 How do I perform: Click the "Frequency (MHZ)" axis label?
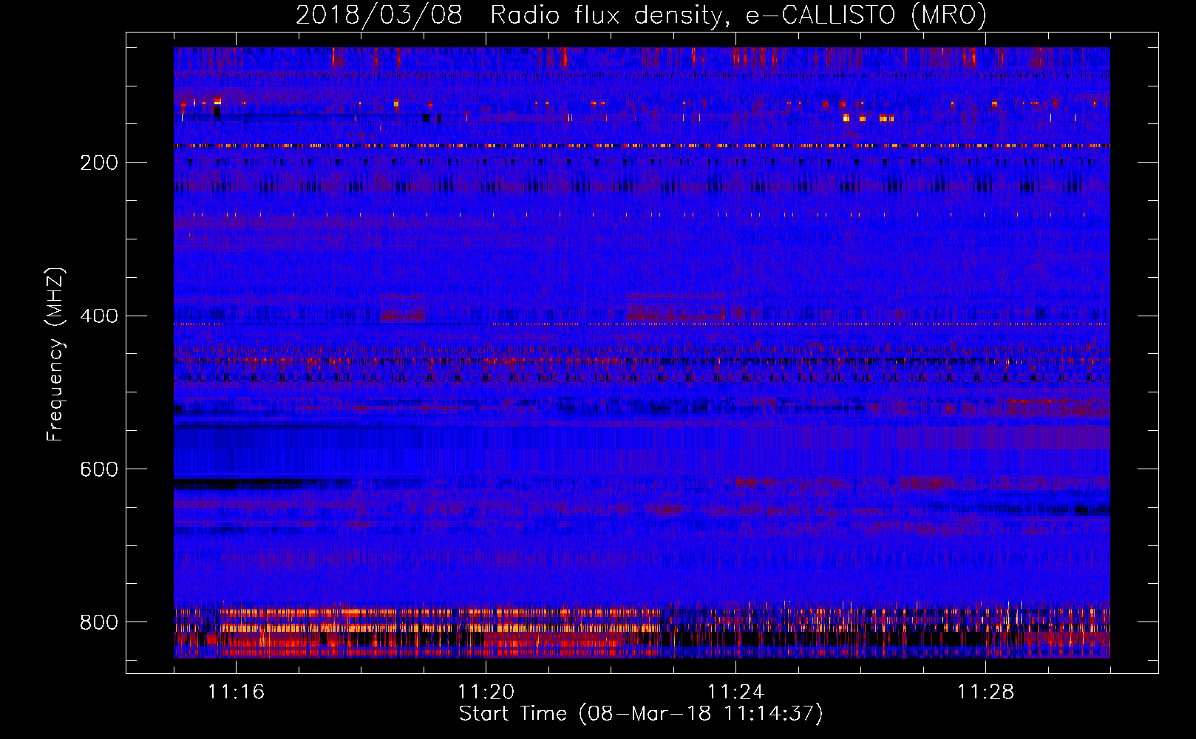click(x=55, y=354)
